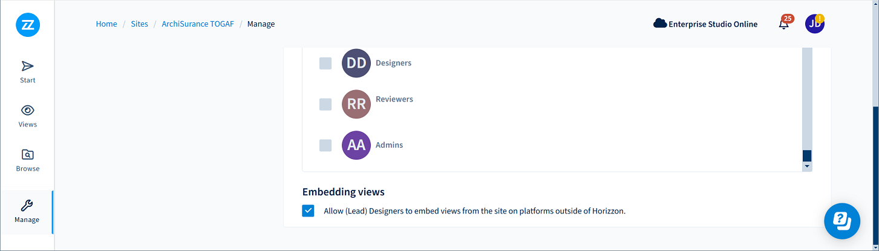Click the group list scroll-down arrow
Viewport: 879px width, 251px height.
pos(807,166)
